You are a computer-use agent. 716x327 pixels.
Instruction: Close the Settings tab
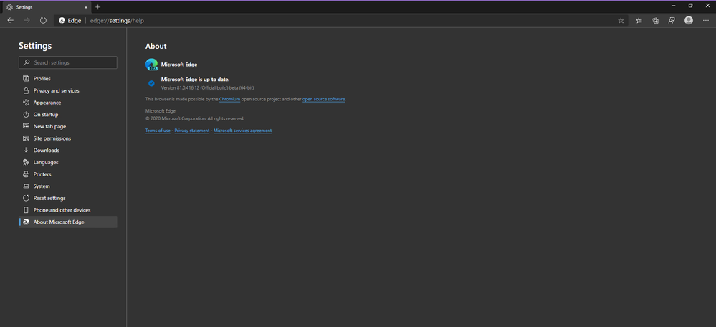(86, 7)
